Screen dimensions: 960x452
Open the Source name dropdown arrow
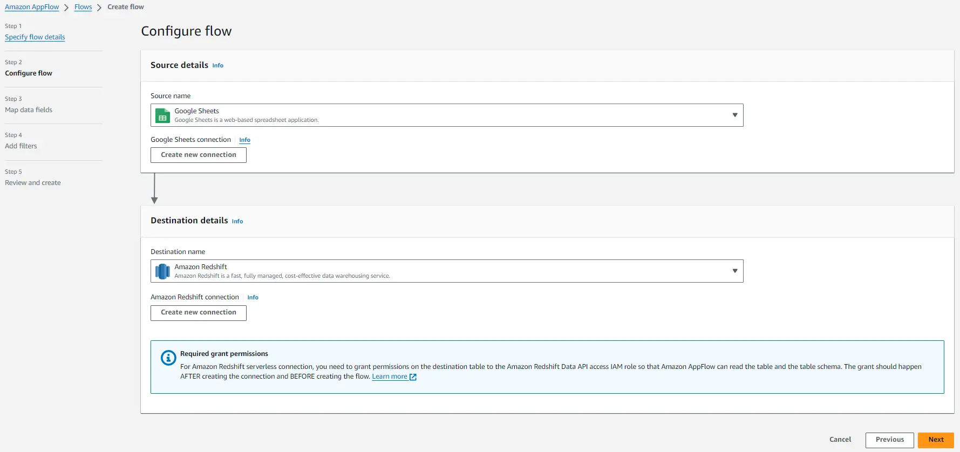click(734, 115)
